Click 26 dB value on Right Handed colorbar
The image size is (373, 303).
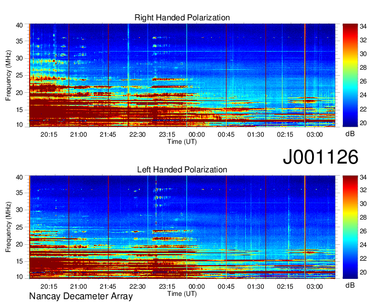[x=363, y=81]
